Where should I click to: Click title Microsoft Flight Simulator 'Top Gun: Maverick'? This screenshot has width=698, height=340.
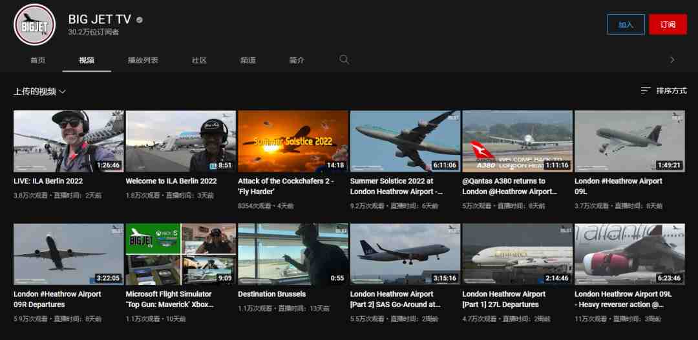tap(169, 299)
